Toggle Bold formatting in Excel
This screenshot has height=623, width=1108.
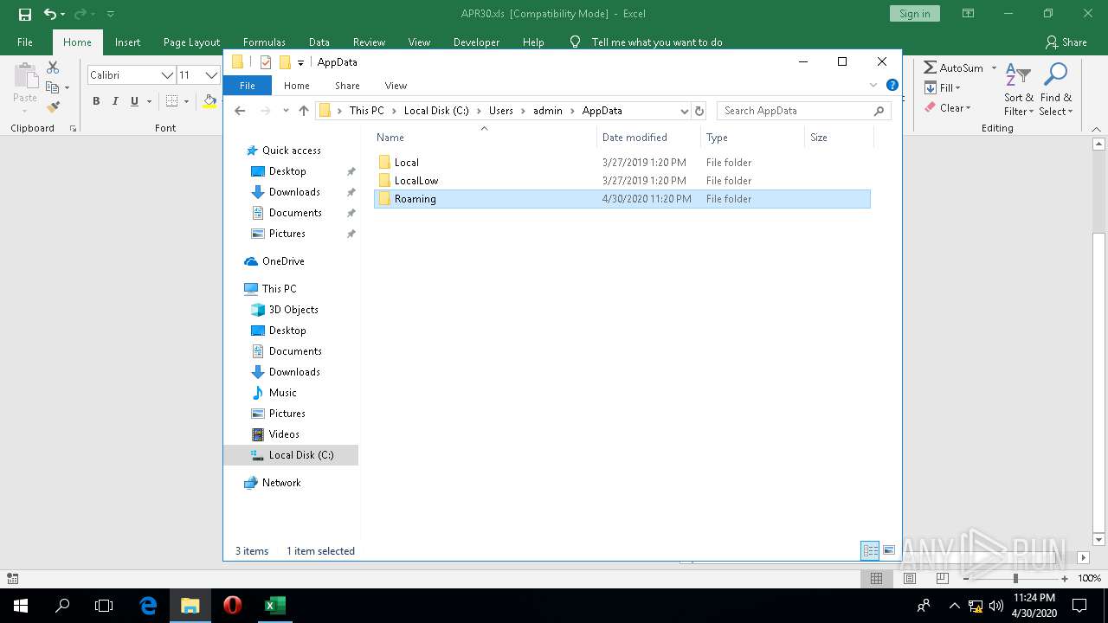[x=96, y=101]
